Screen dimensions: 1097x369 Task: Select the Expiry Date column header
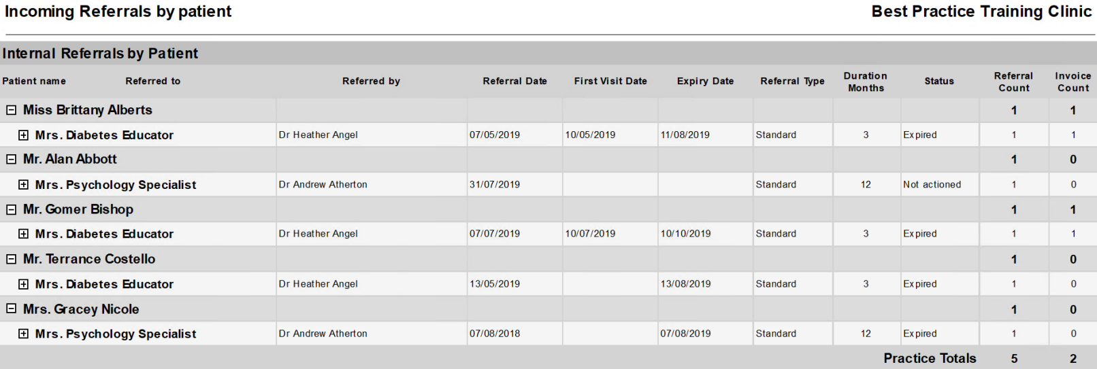[x=706, y=81]
